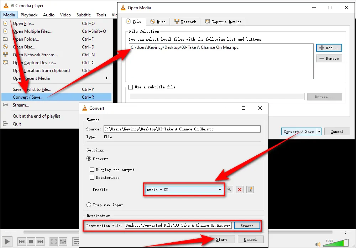Select the .mpc file in list

pos(184,47)
